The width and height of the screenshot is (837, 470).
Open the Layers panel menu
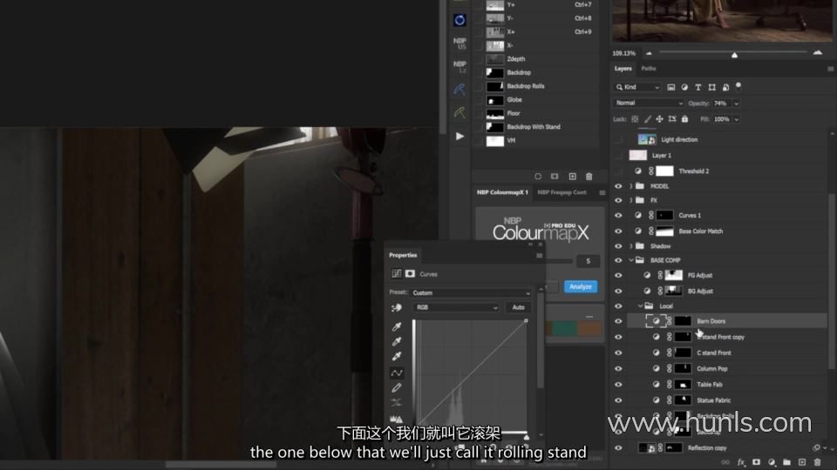pyautogui.click(x=830, y=69)
